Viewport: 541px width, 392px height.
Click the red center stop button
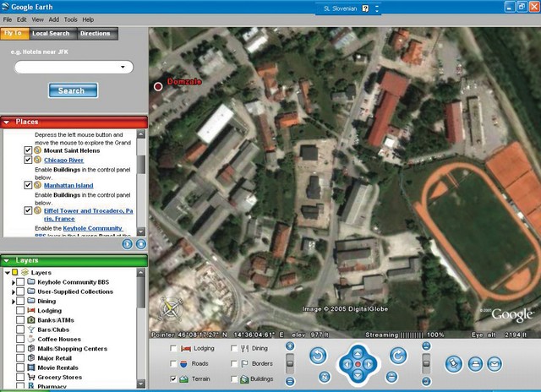point(358,364)
